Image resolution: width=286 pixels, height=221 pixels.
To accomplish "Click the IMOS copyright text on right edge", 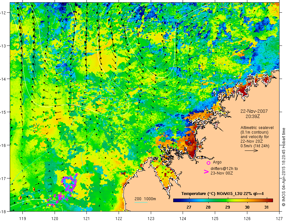I will click(x=283, y=167).
